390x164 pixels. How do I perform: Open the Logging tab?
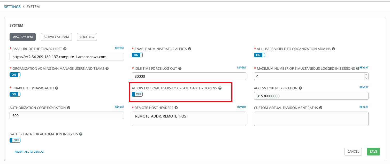tap(87, 37)
